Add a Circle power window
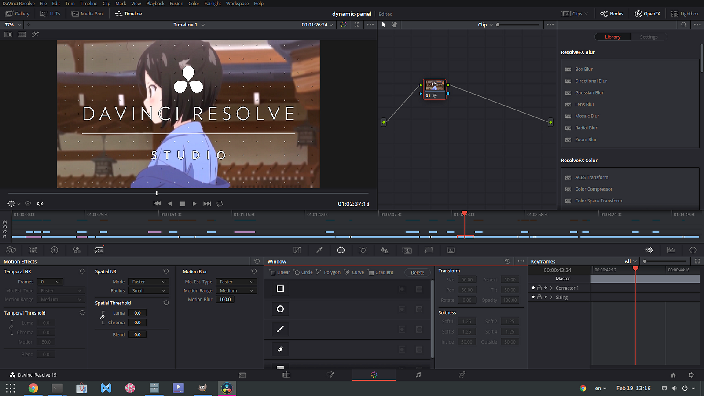The width and height of the screenshot is (704, 396). [303, 272]
